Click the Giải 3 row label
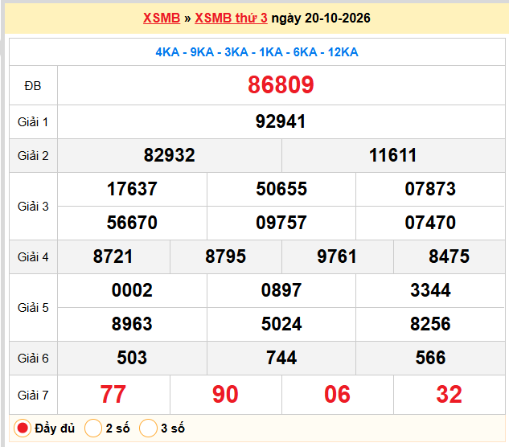 [33, 207]
